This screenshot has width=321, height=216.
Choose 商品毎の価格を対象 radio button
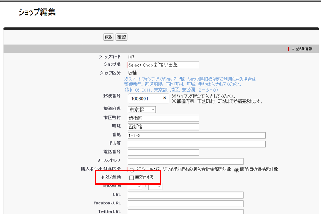[x=237, y=170]
